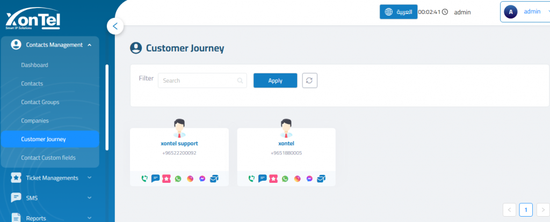The width and height of the screenshot is (550, 222).
Task: Click the session timer 00:02:41
Action: [x=429, y=12]
